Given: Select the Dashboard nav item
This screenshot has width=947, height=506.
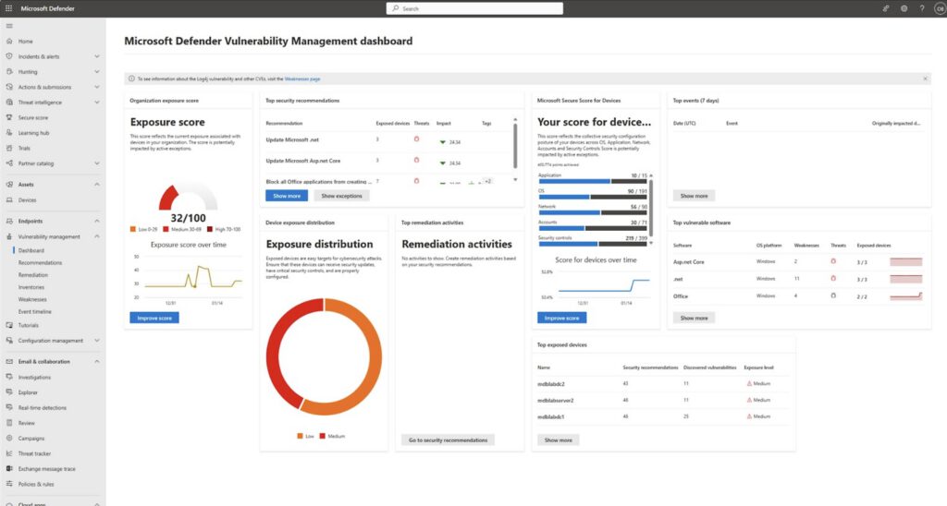Looking at the screenshot, I should (x=31, y=250).
